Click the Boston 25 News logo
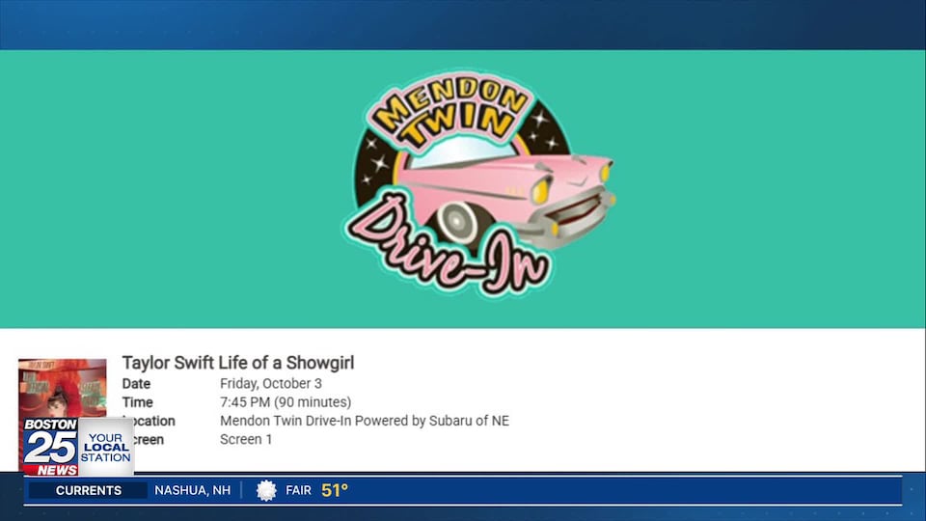 pos(51,447)
